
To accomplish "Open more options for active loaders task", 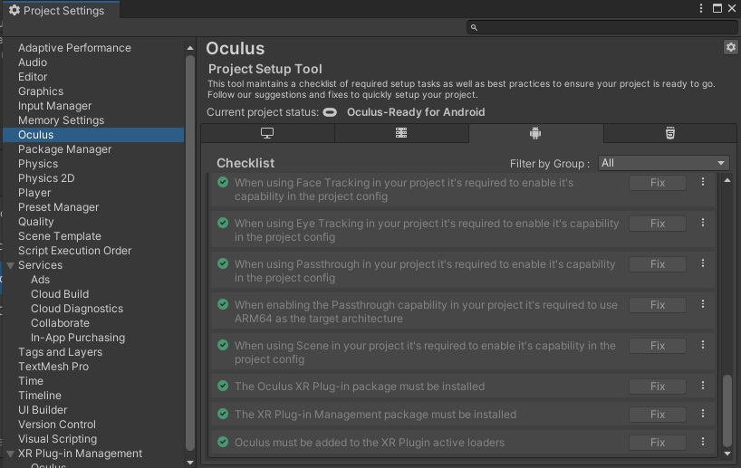I will pyautogui.click(x=703, y=442).
